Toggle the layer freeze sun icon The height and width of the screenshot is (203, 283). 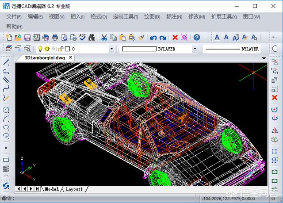coord(46,49)
